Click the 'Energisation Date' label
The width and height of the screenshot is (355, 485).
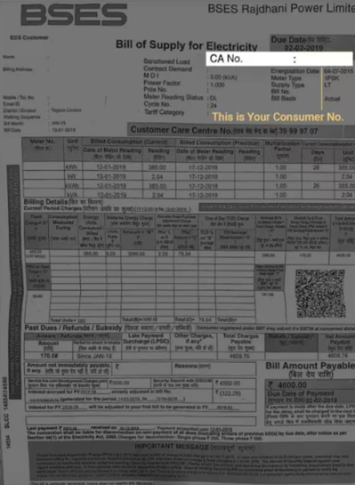pyautogui.click(x=295, y=71)
